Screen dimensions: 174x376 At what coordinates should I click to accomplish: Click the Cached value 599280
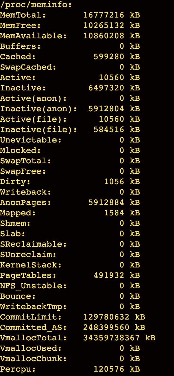coord(109,57)
